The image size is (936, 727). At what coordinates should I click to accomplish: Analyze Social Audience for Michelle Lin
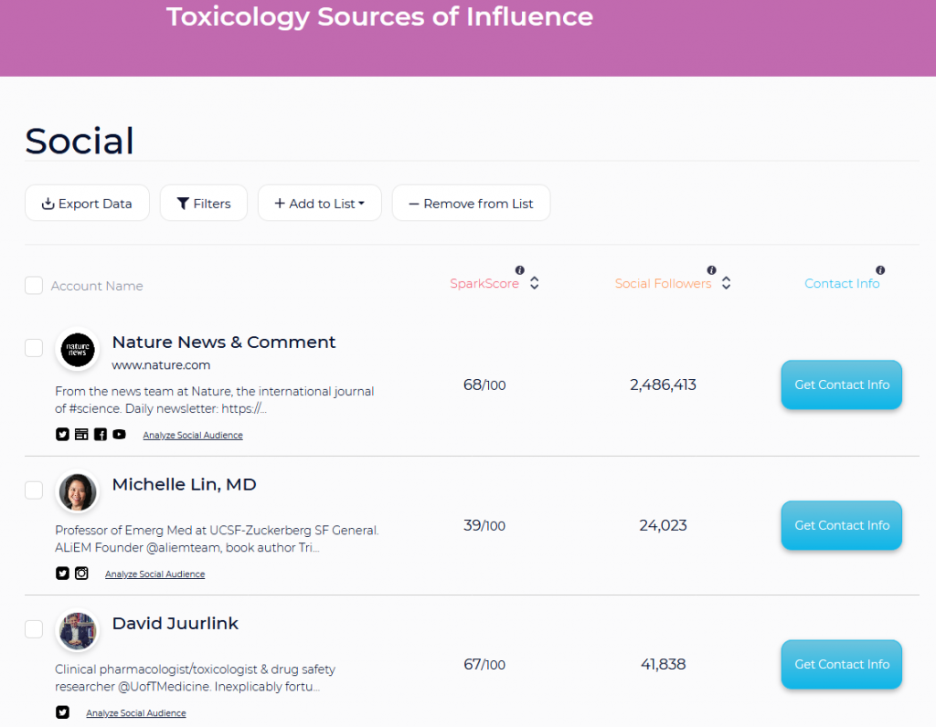click(x=155, y=574)
